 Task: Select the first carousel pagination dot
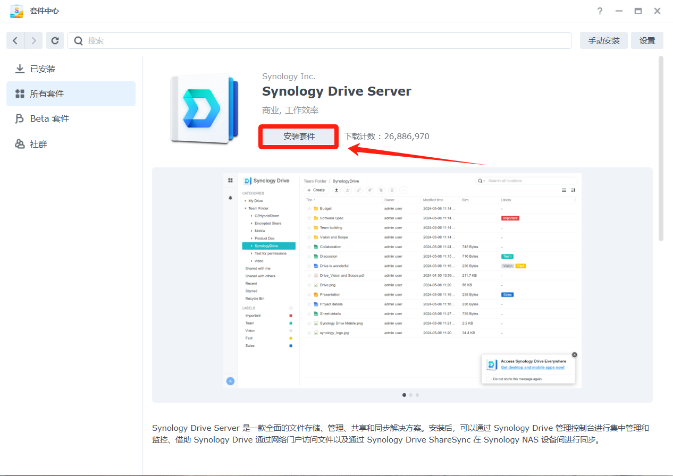coord(404,395)
